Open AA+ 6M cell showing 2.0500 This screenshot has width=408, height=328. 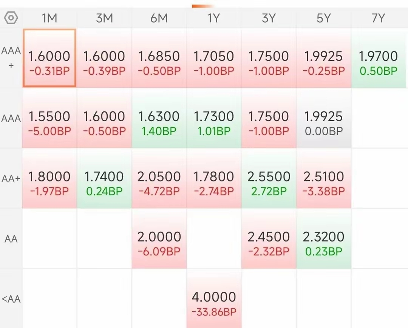[x=159, y=178]
